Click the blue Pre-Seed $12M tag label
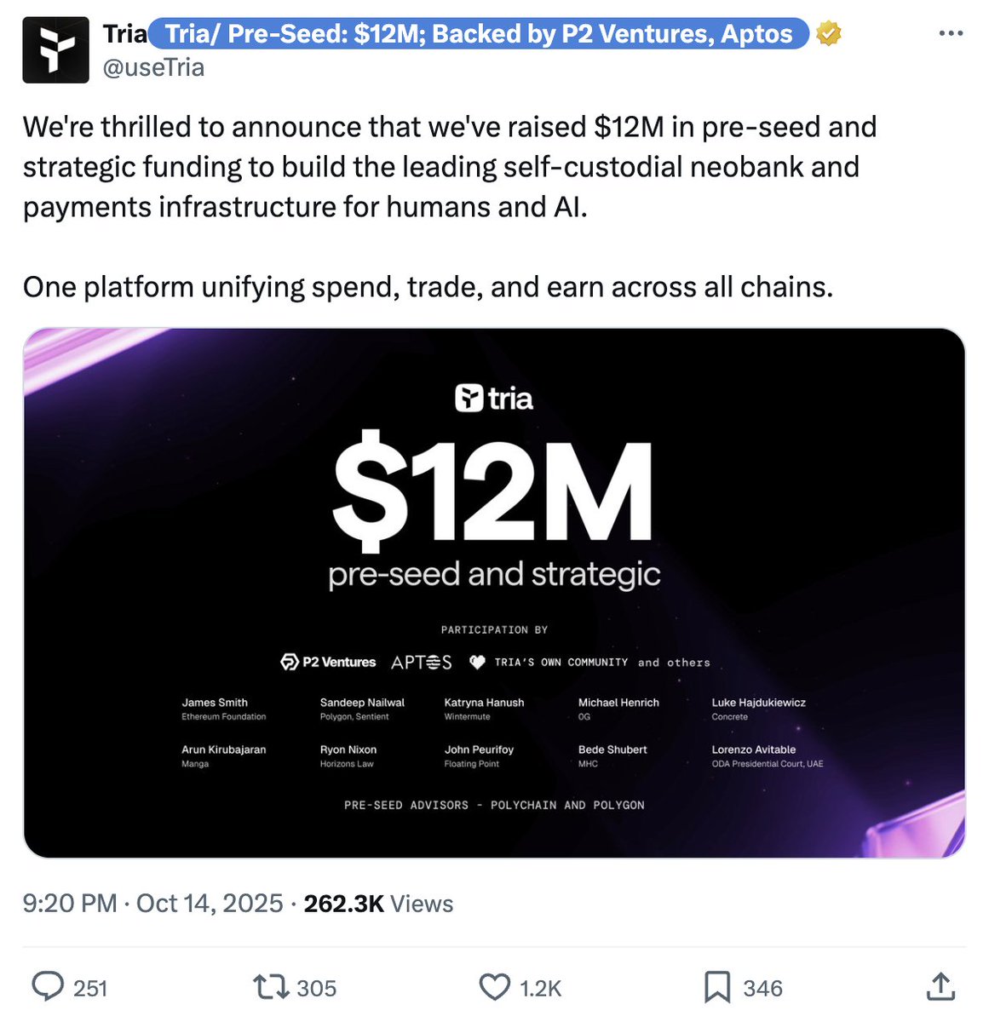The width and height of the screenshot is (989, 1022). (478, 34)
